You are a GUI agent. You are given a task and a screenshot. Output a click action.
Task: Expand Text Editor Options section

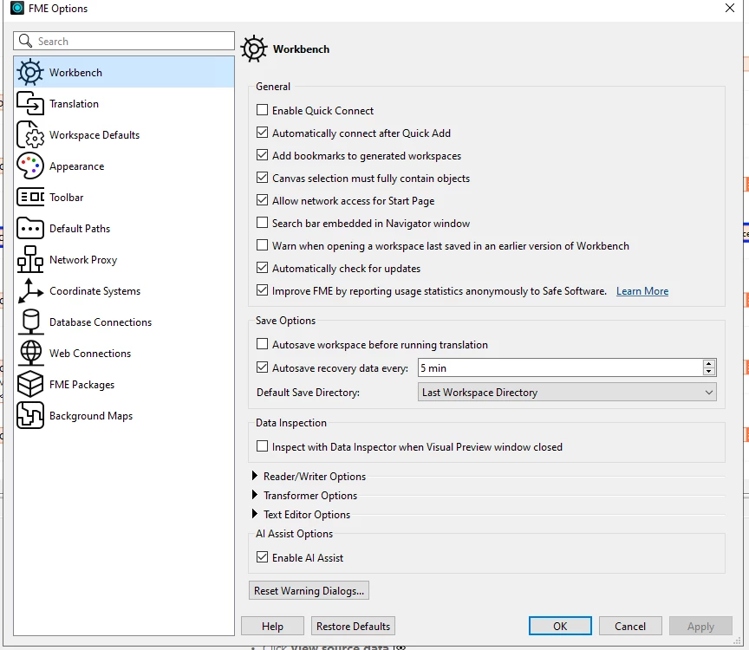pyautogui.click(x=255, y=514)
